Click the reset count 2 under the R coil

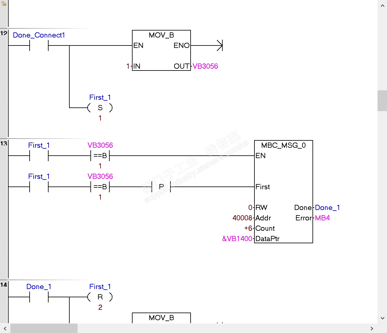click(100, 307)
